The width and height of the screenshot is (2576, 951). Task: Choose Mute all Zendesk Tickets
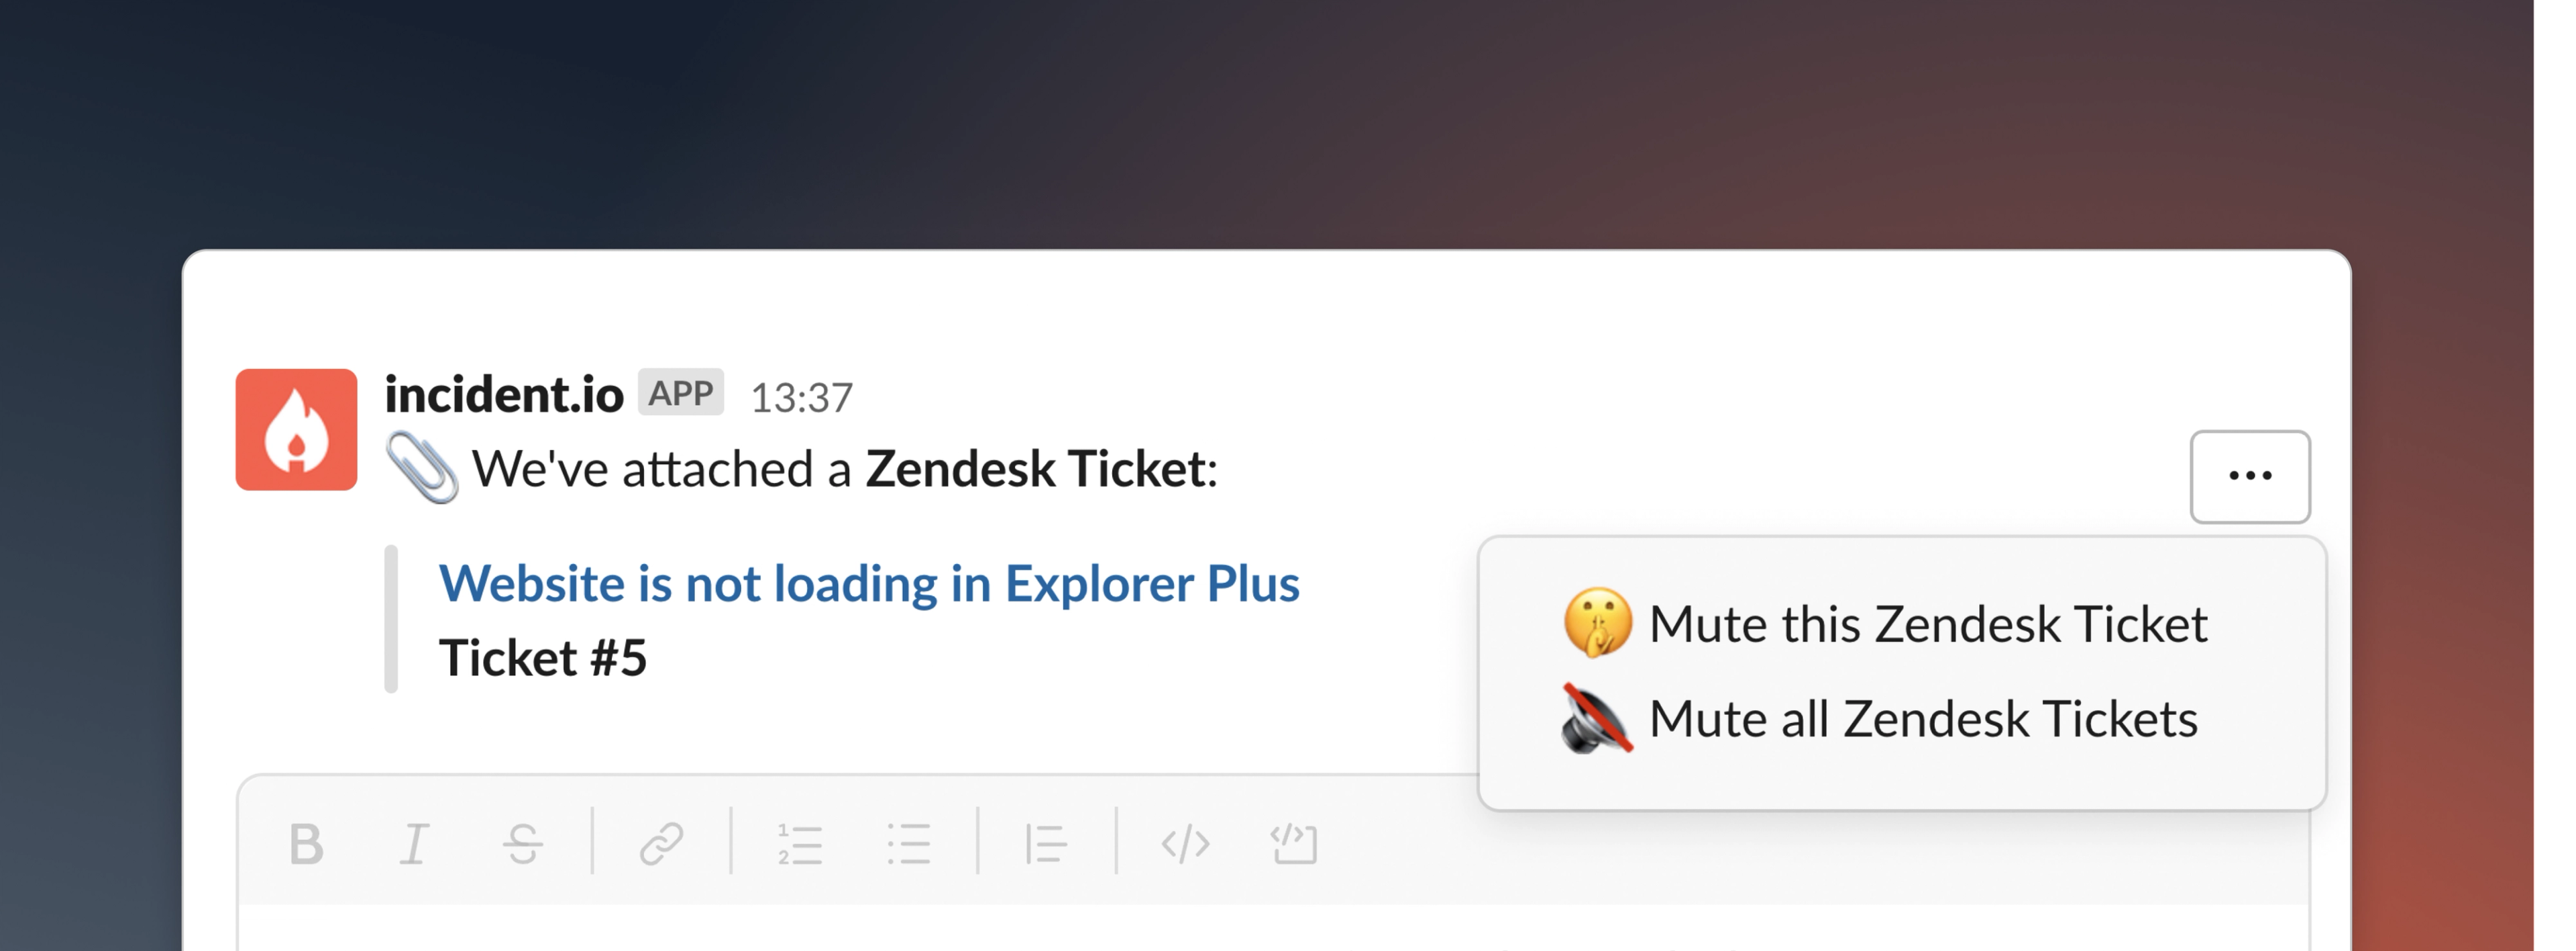coord(1881,718)
